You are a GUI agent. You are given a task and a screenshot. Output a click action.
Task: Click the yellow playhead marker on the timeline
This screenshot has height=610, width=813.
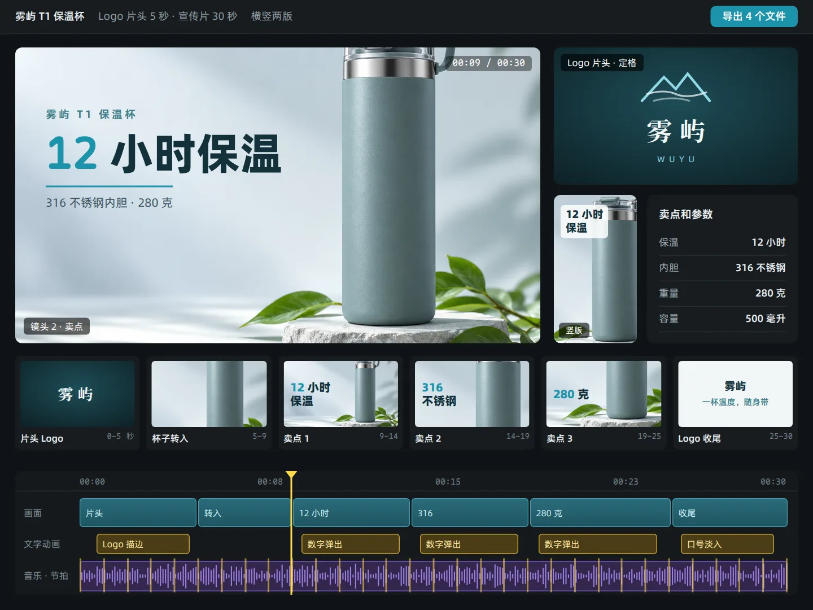291,475
